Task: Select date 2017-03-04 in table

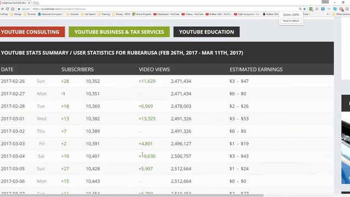Action: tap(13, 156)
